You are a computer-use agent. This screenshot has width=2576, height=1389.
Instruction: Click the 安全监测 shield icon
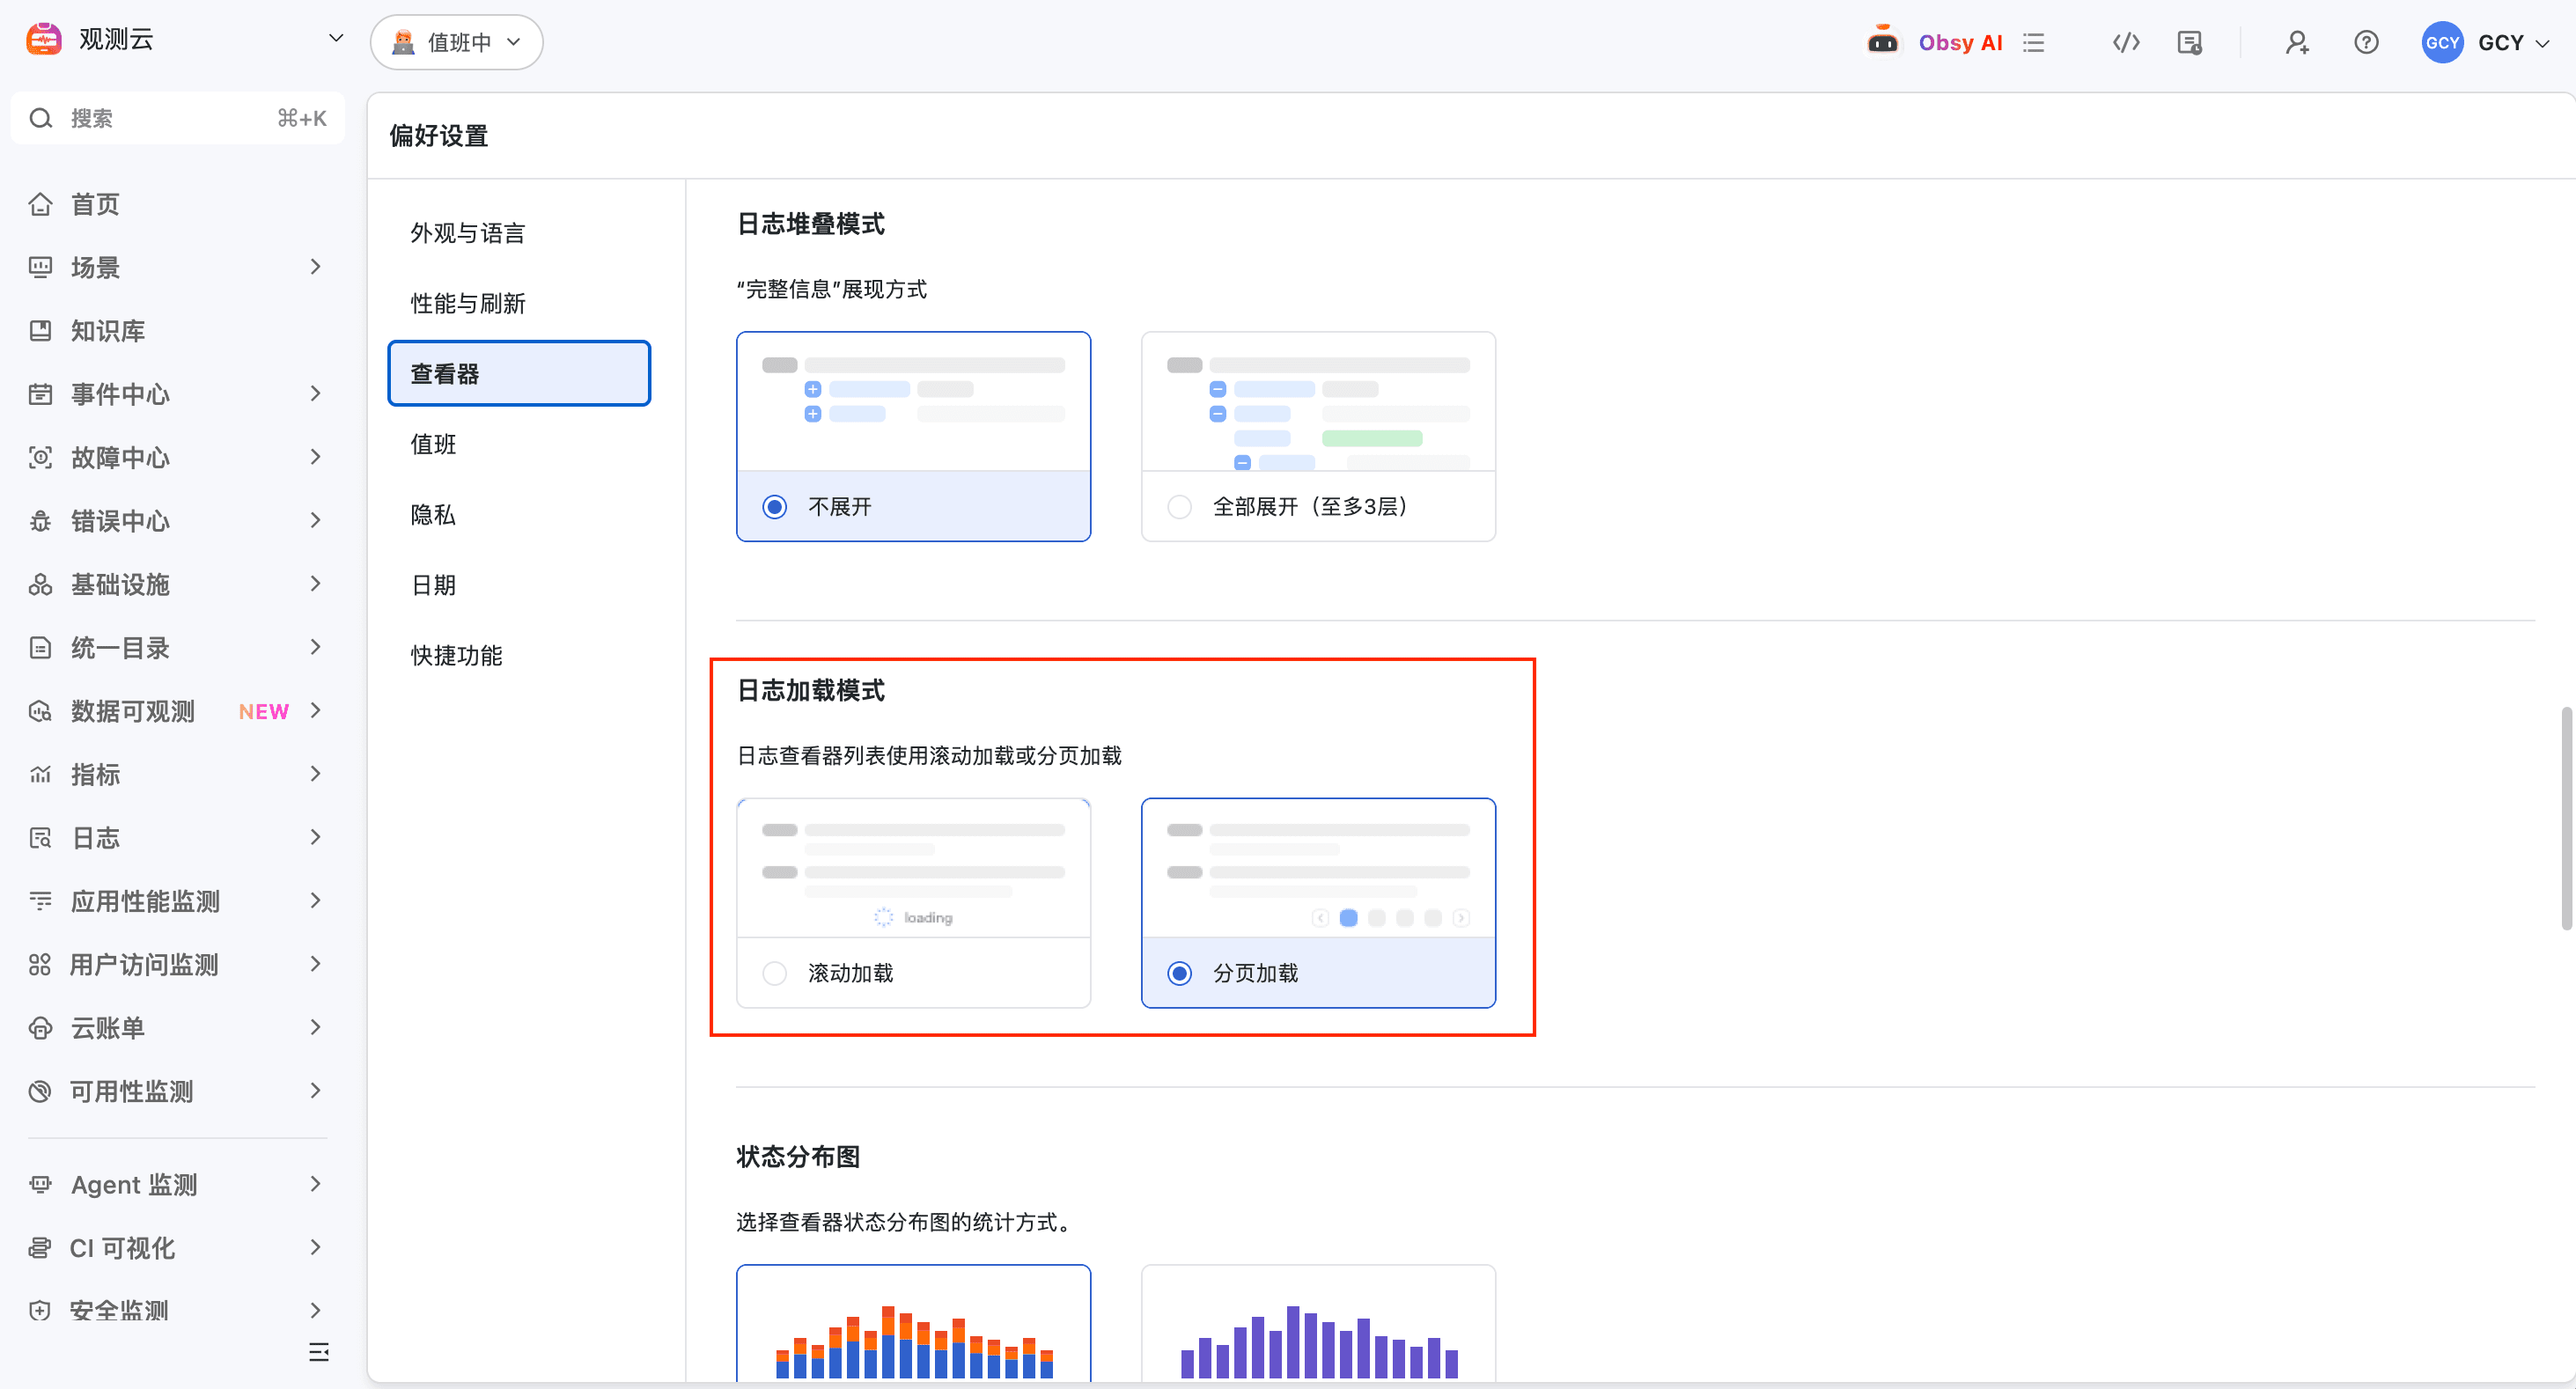pos(40,1311)
